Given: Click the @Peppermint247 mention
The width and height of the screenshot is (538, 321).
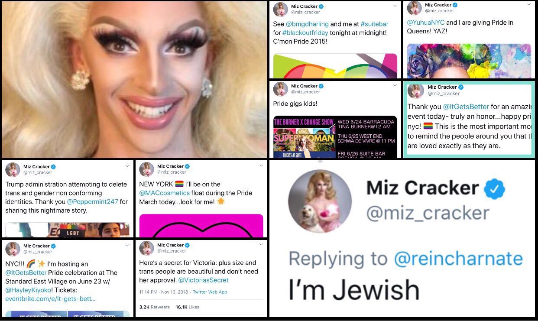Looking at the screenshot, I should pos(92,202).
